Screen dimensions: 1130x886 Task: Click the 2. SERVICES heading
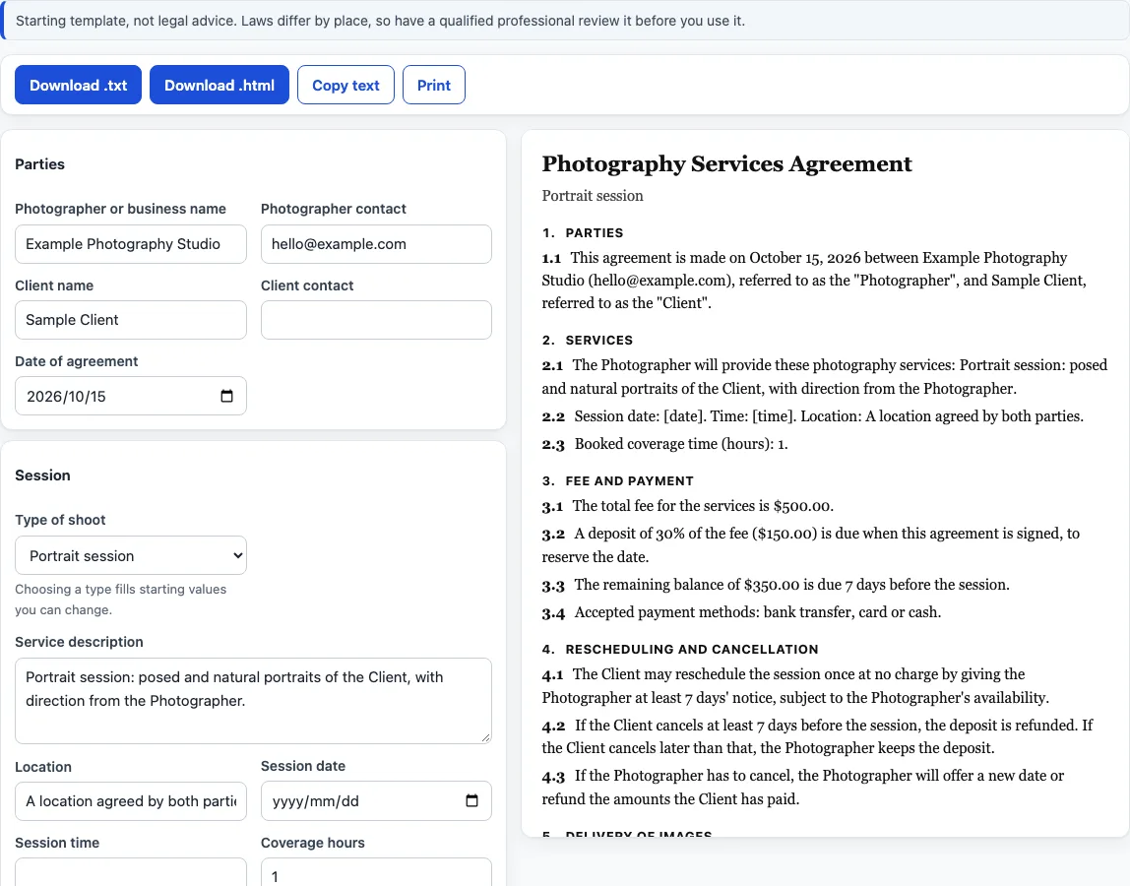588,341
